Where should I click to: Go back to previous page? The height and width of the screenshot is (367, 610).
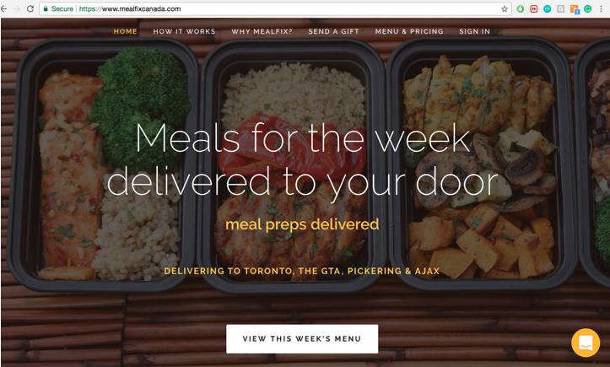coord(4,8)
